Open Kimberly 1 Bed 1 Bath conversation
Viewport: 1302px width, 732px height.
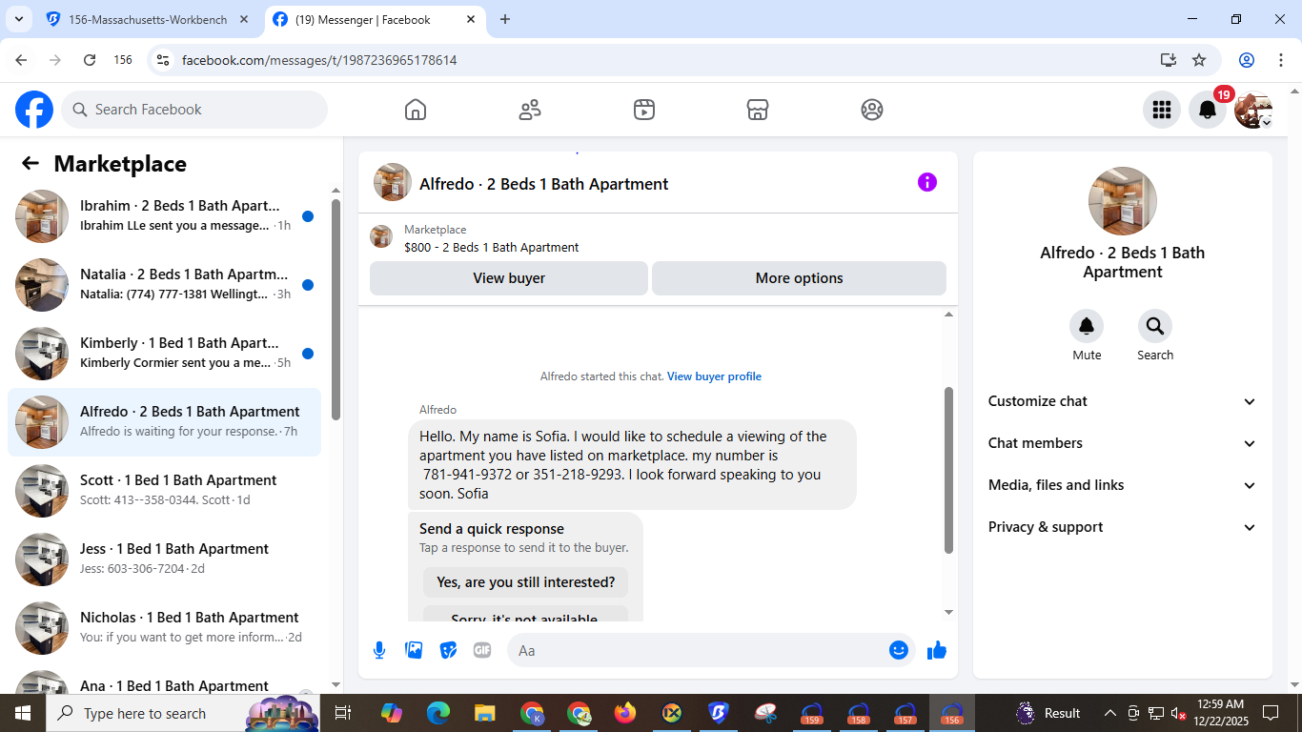(x=164, y=354)
